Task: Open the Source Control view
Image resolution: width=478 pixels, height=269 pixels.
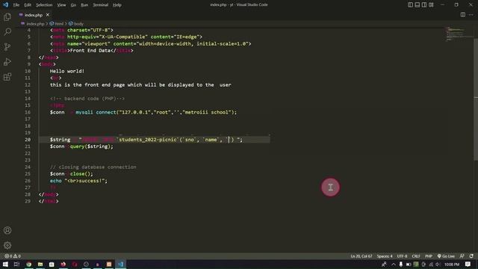Action: point(7,46)
